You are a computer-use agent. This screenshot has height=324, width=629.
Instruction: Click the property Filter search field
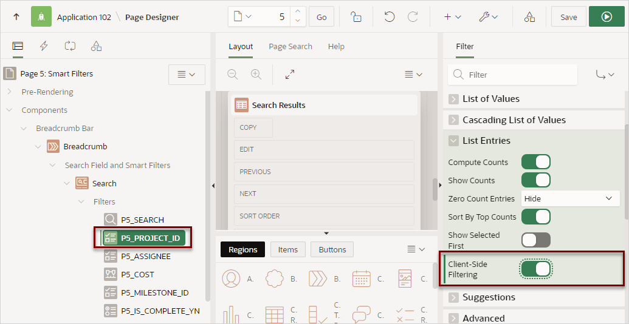point(513,75)
